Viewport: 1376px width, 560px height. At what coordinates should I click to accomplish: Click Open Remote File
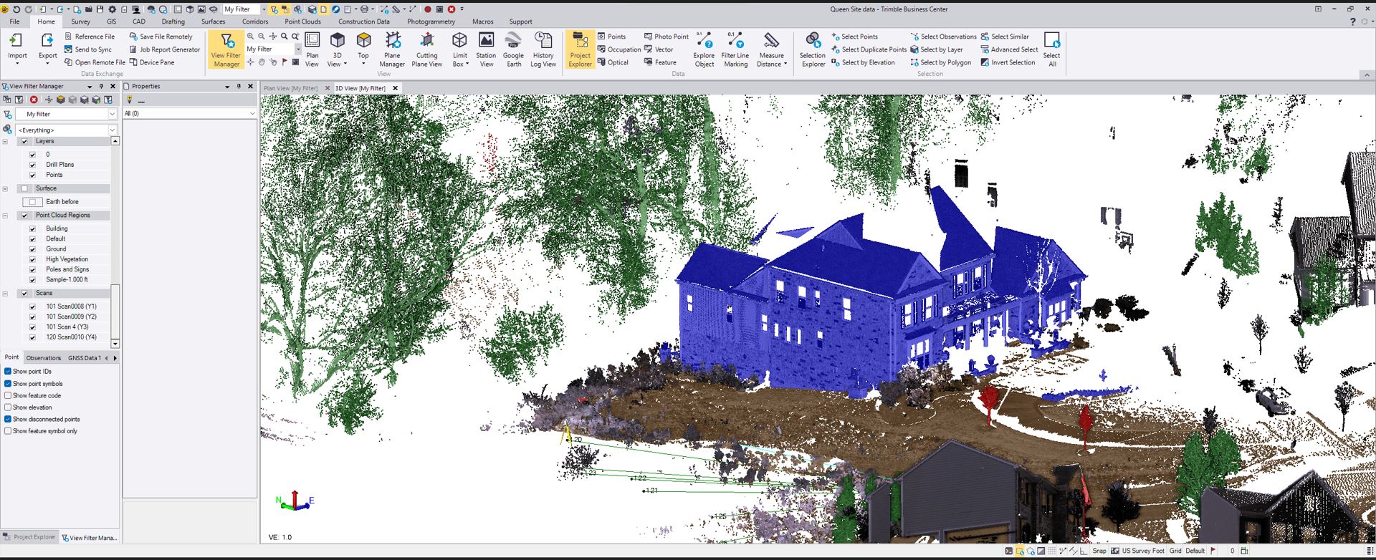(95, 62)
